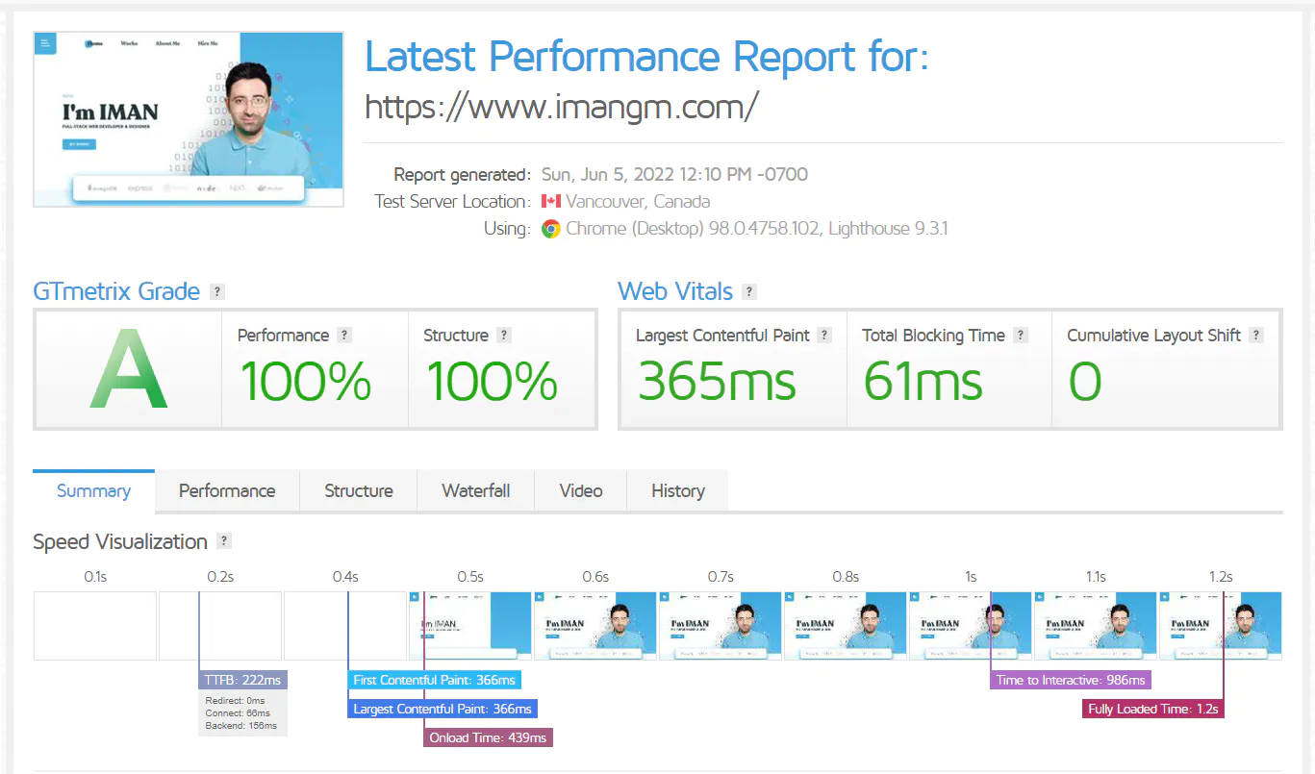Go to the History tab
Screen dimensions: 1315x774
tap(677, 490)
